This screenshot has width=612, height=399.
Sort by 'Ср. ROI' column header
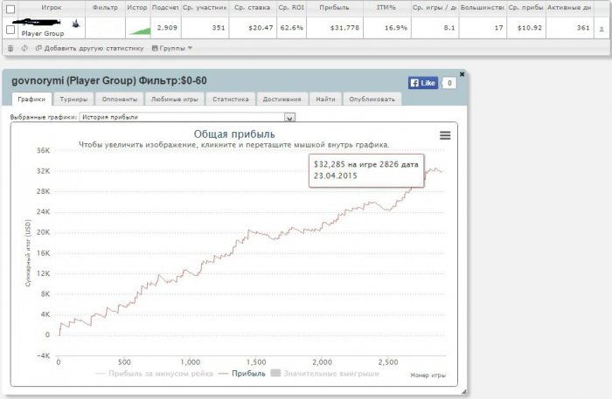tap(291, 7)
